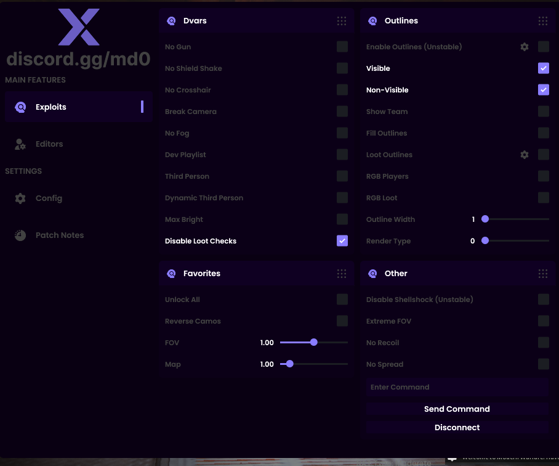559x466 pixels.
Task: Enable the Show Team checkbox
Action: (544, 112)
